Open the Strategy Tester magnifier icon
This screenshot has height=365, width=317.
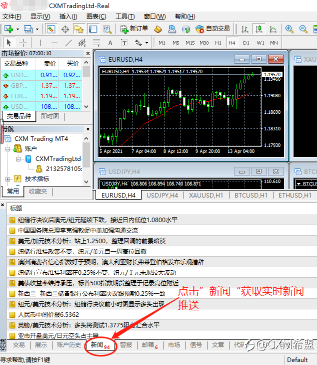(107, 29)
